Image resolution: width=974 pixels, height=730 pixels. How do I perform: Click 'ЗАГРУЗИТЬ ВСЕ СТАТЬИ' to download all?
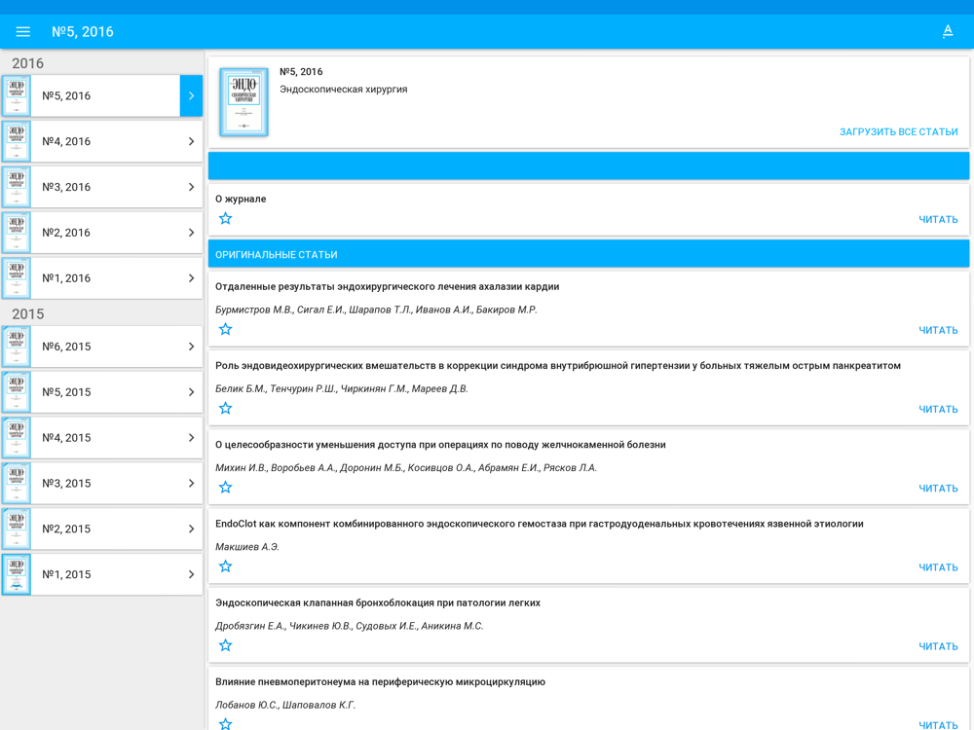coord(898,131)
